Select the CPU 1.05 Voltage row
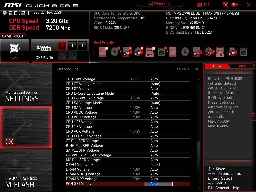The width and height of the screenshot is (256, 192). pyautogui.click(x=128, y=122)
